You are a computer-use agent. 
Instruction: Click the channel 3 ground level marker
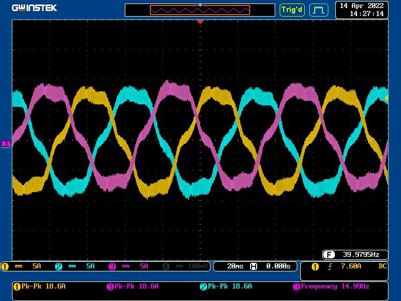pos(6,143)
